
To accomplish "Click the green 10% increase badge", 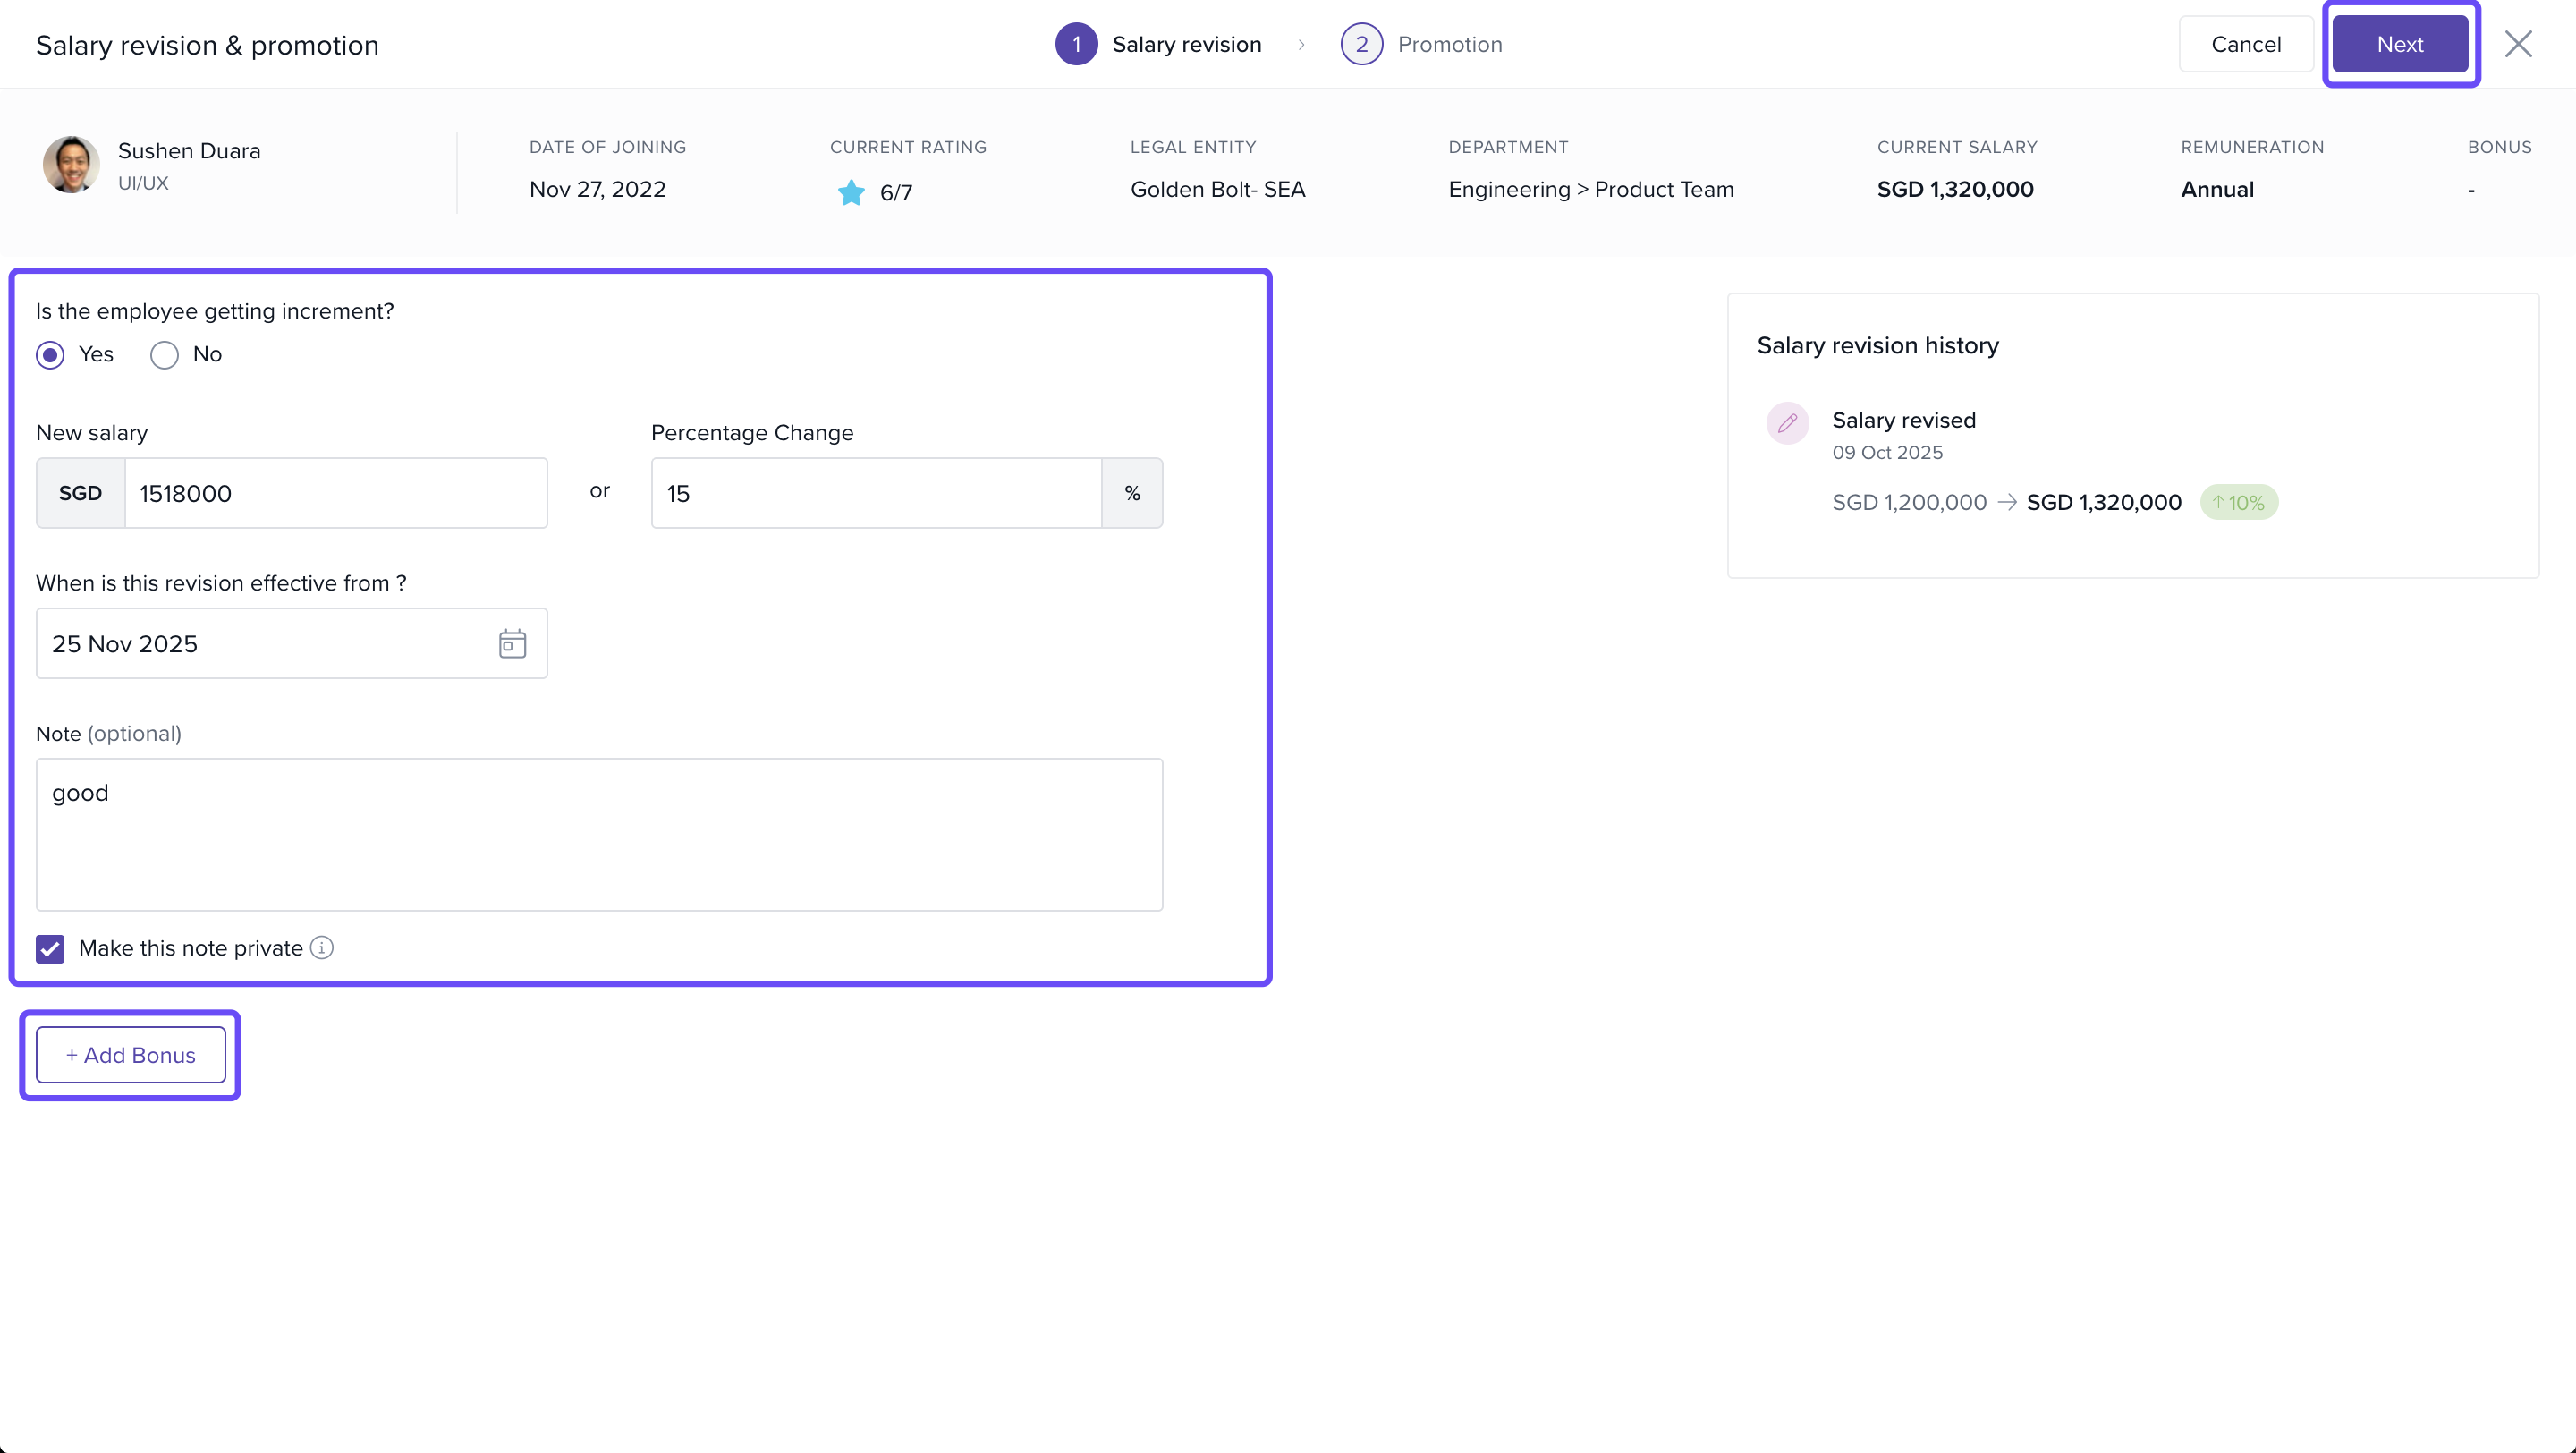I will click(x=2238, y=502).
